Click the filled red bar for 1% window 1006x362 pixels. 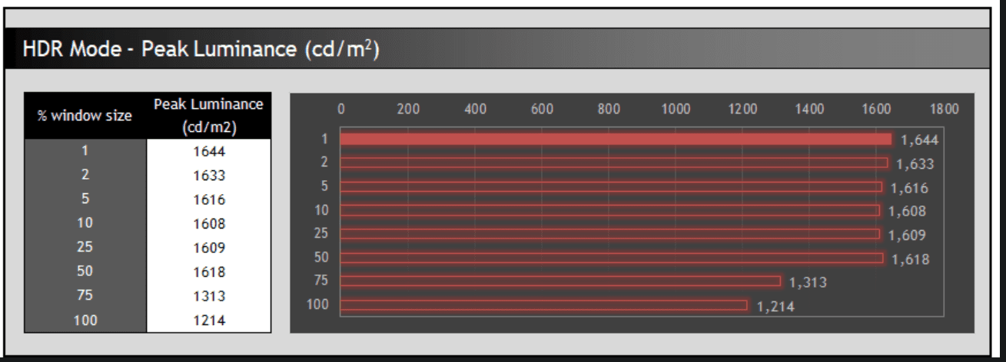click(616, 140)
